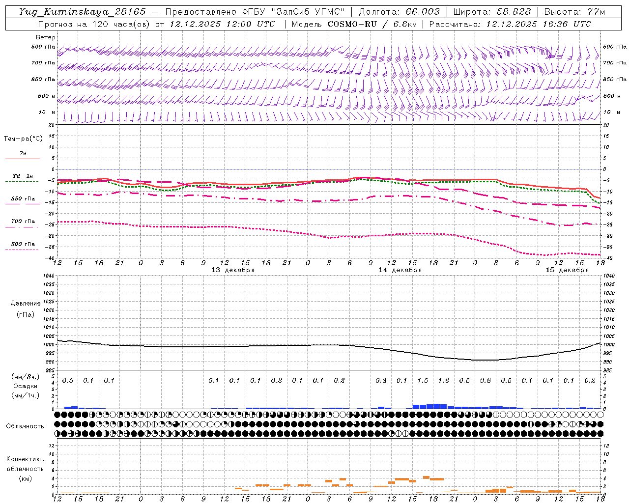Click the (мм/1ч.) units label
This screenshot has width=629, height=503.
[26, 395]
